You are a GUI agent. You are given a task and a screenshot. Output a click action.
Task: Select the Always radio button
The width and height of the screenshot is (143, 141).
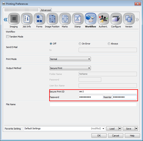(x=109, y=44)
